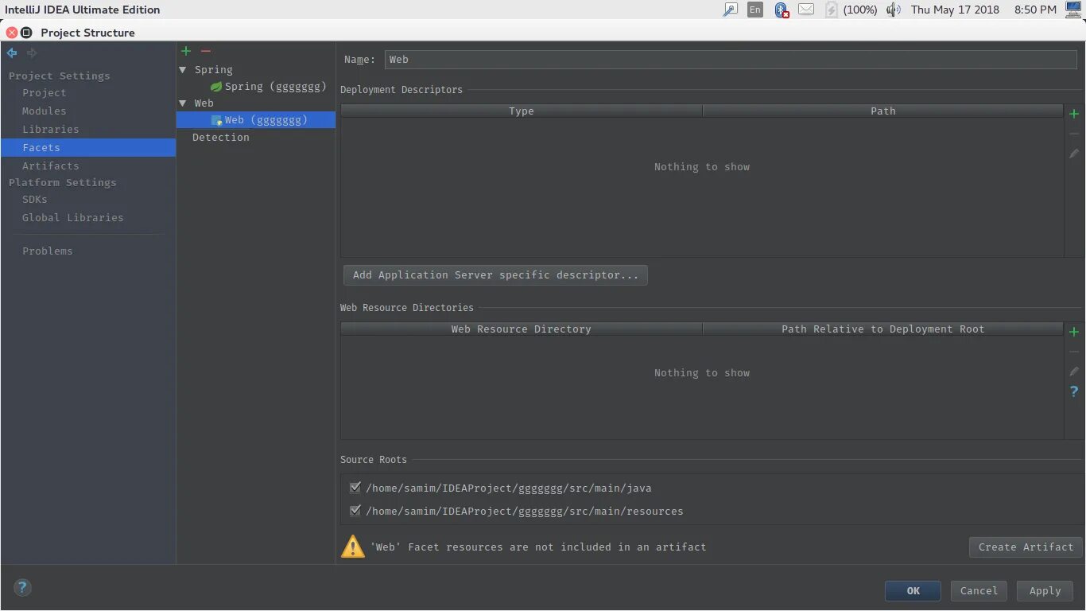Open the system search magnifier in top bar

tap(730, 10)
